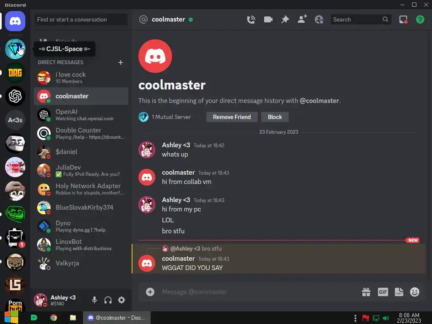432x324 pixels.
Task: Add friends to this DM
Action: [x=302, y=19]
